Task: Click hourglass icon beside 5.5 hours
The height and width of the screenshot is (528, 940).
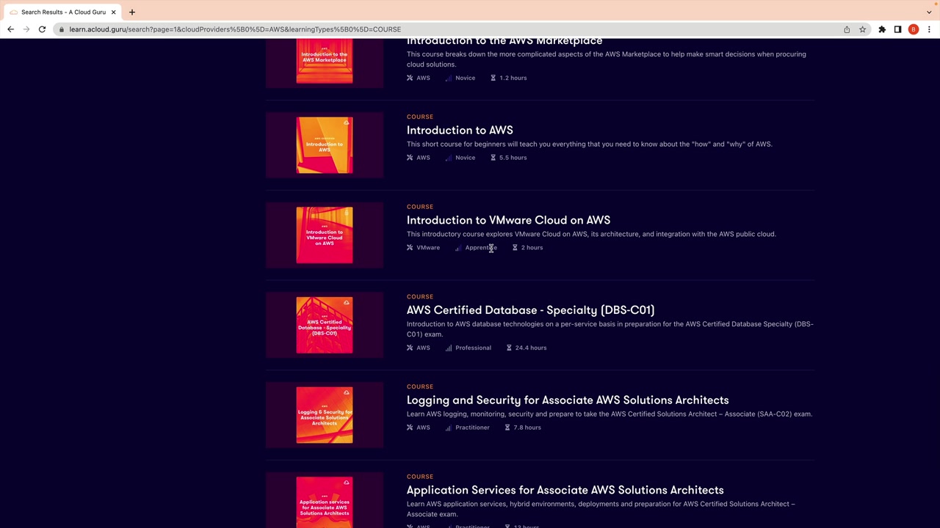Action: point(493,158)
